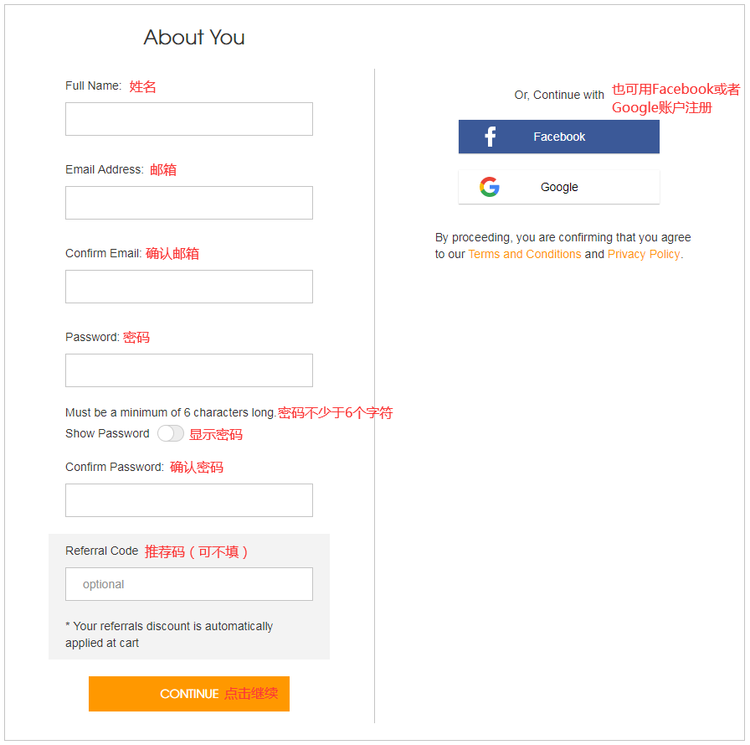The height and width of the screenshot is (745, 750).
Task: Click into the Full Name field
Action: coord(189,119)
